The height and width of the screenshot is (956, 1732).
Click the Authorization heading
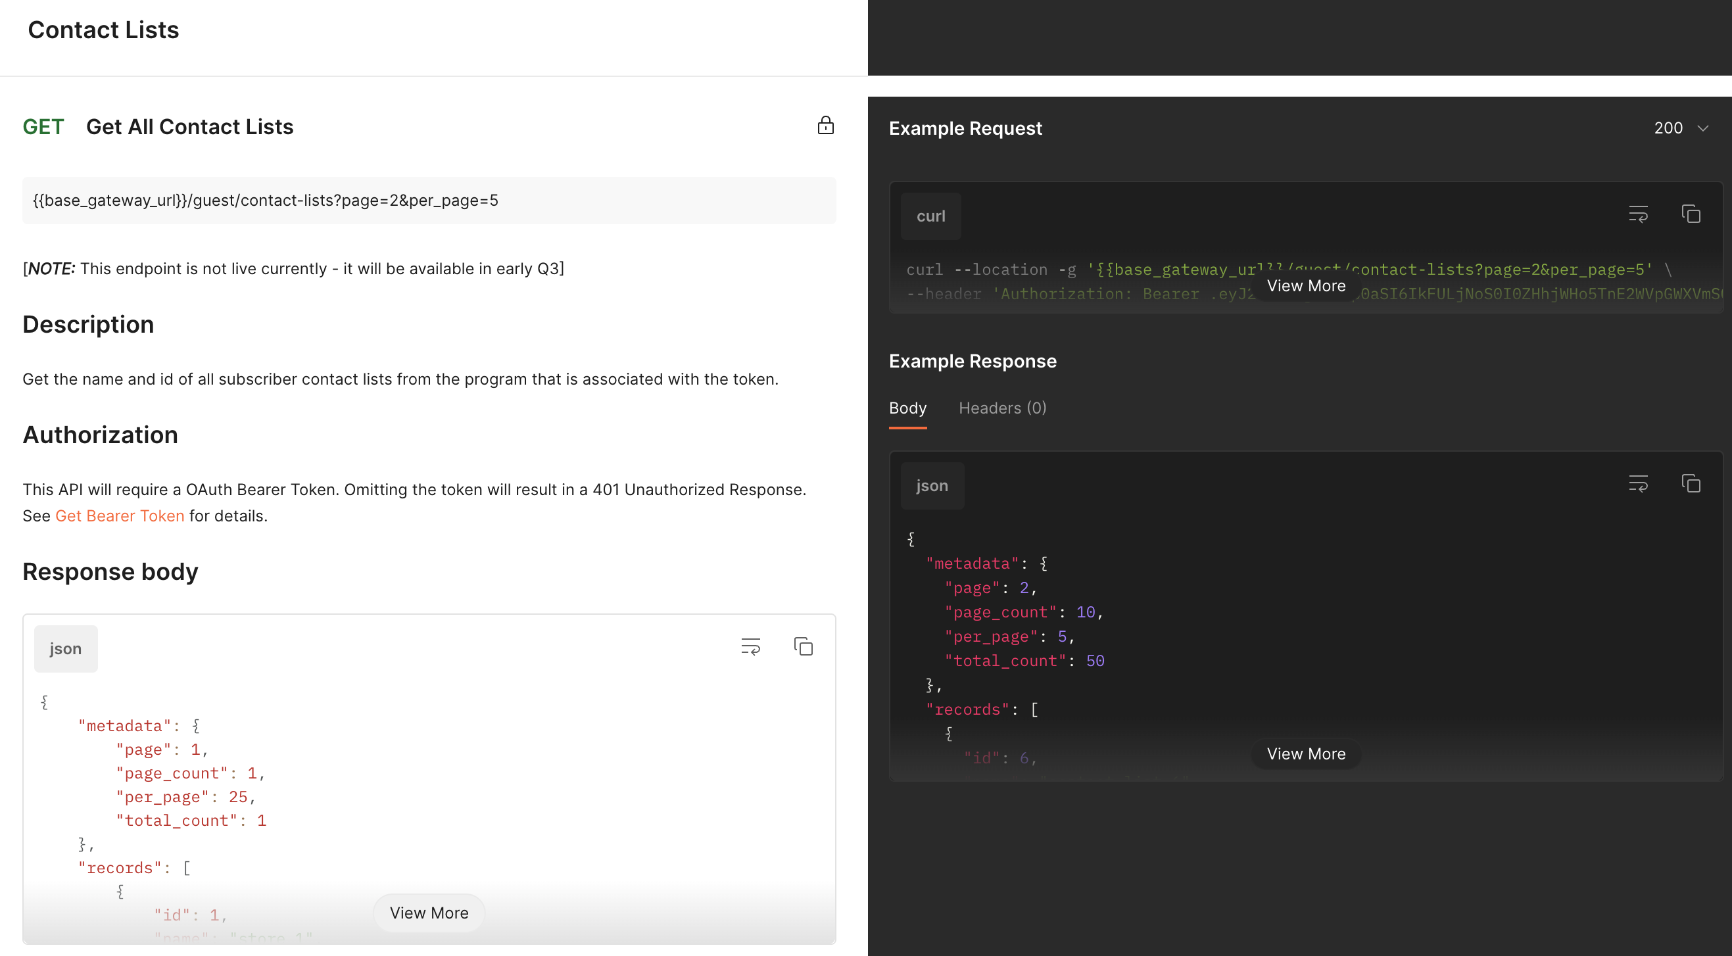click(x=100, y=435)
